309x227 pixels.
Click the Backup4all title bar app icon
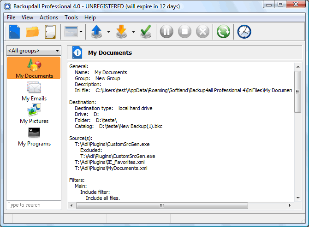[7, 6]
